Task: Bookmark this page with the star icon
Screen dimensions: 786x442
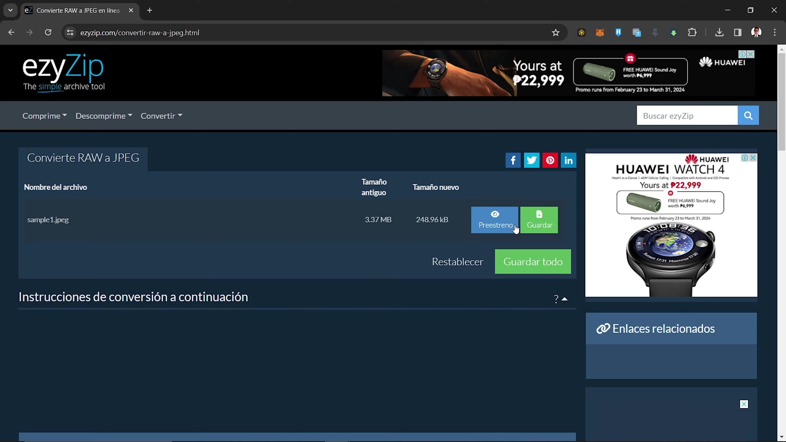Action: [x=556, y=33]
